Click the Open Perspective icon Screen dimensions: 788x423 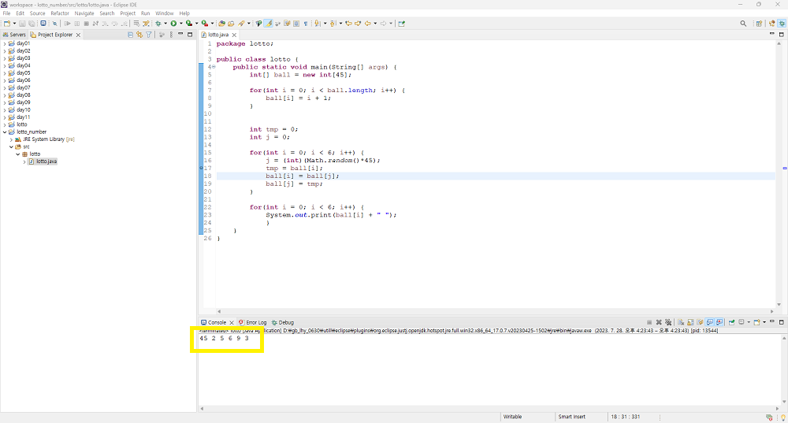759,23
